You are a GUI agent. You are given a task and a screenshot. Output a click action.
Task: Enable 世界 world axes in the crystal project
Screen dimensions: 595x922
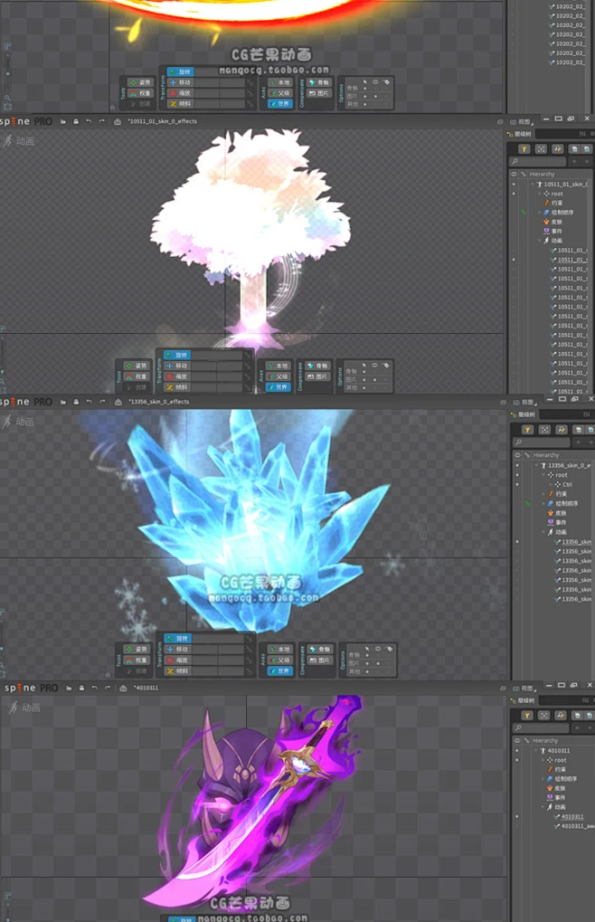(x=279, y=670)
